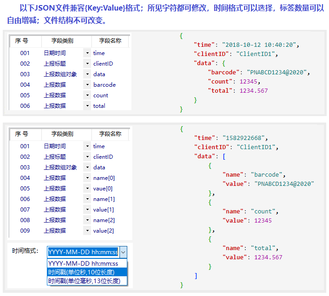Image resolution: width=329 pixels, height=296 pixels.
Task: Click row number 007 in the table
Action: tap(25, 210)
